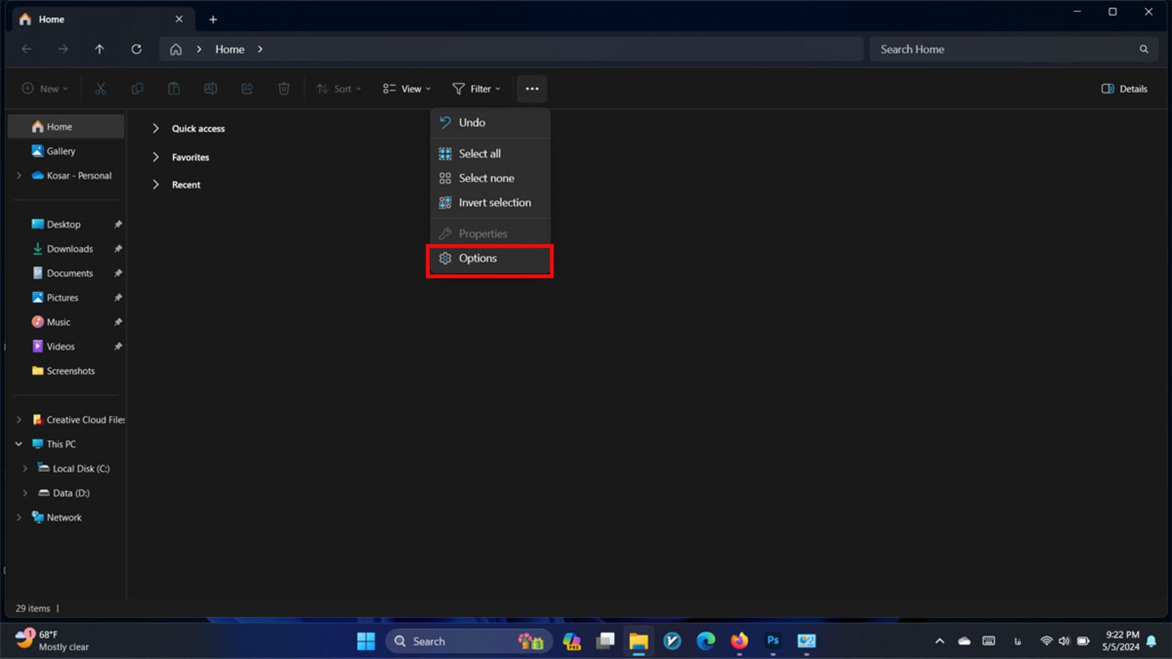Unpin Desktop using its pin icon
Viewport: 1172px width, 659px height.
118,225
